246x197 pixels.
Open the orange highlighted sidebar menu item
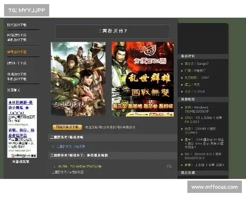click(17, 52)
